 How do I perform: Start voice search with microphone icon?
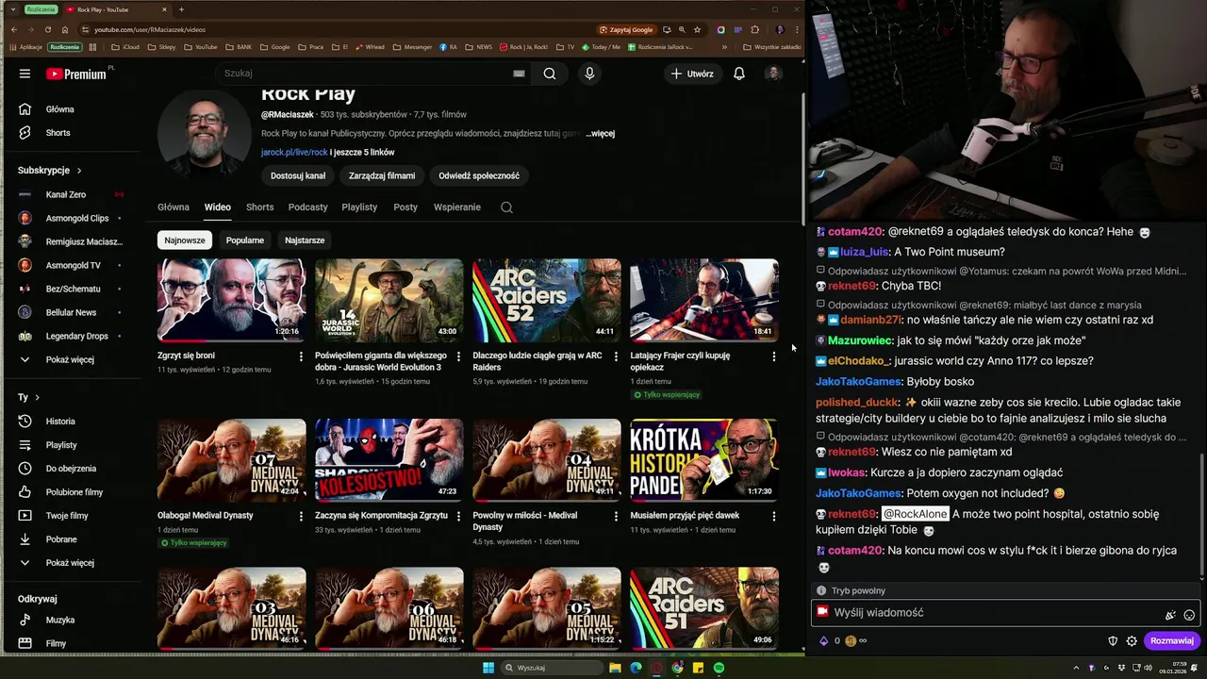[589, 74]
